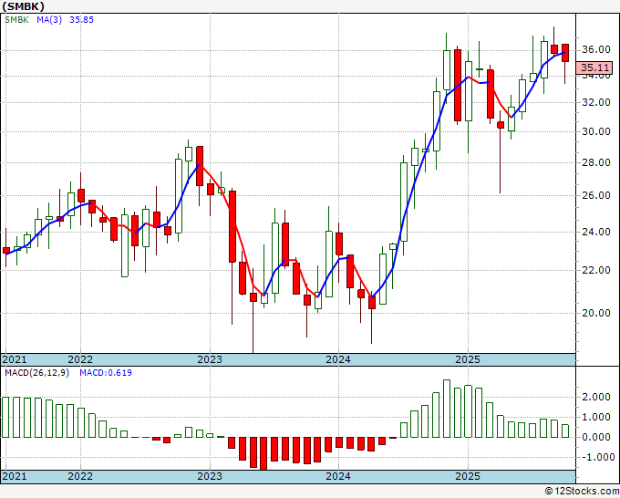Screen dimensions: 620x498
Task: Click the 26.00 price axis label
Action: 595,195
